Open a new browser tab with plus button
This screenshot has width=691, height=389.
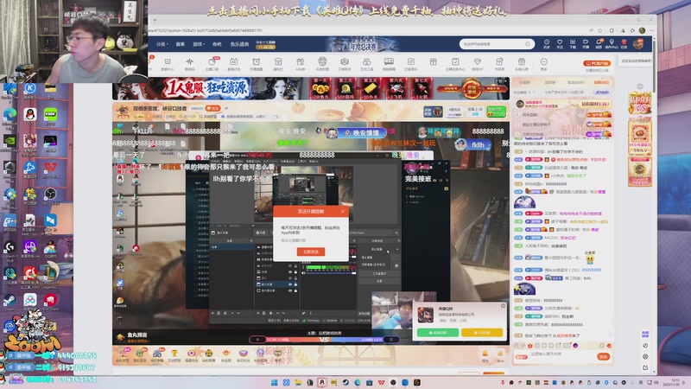click(x=155, y=20)
